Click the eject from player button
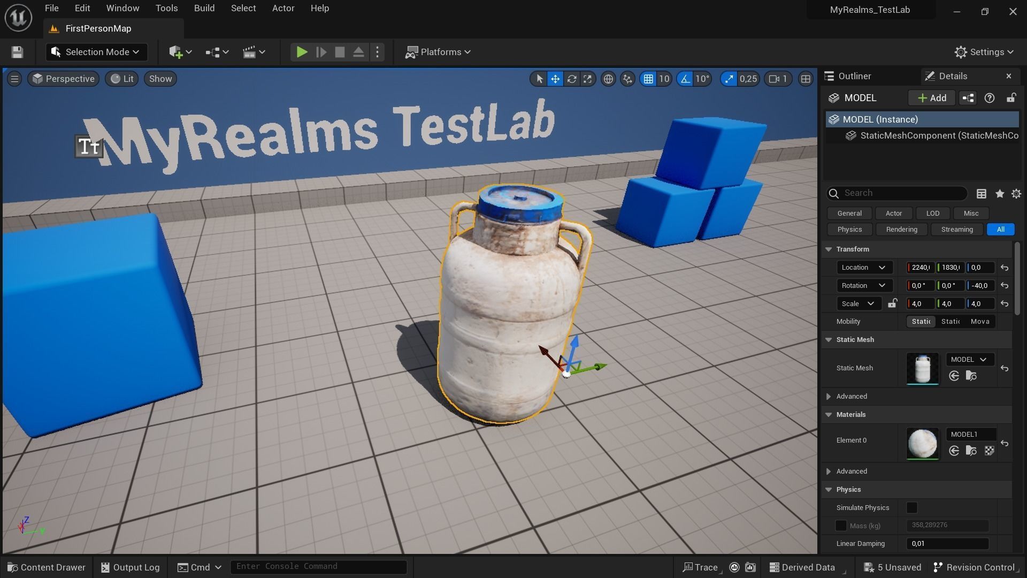1027x578 pixels. coord(358,52)
